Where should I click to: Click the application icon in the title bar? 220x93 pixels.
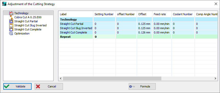[x=4, y=4]
